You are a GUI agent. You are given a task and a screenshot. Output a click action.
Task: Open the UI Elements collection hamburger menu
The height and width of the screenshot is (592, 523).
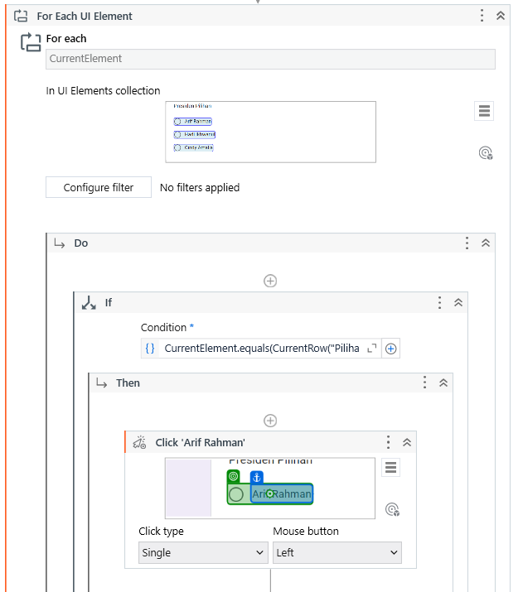point(485,112)
